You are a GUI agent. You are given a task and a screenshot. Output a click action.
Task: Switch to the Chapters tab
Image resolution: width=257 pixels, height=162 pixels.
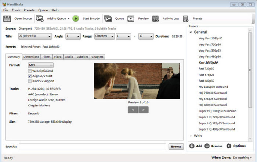click(97, 57)
